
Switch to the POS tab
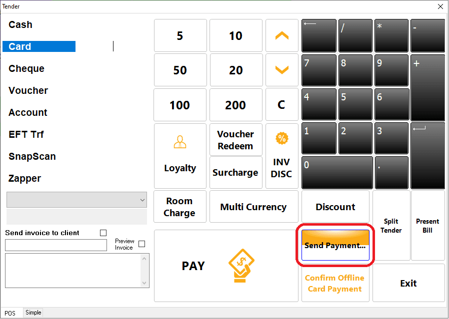point(10,313)
